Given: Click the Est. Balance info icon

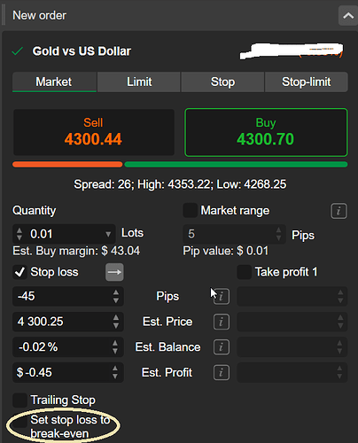Looking at the screenshot, I should tap(222, 347).
